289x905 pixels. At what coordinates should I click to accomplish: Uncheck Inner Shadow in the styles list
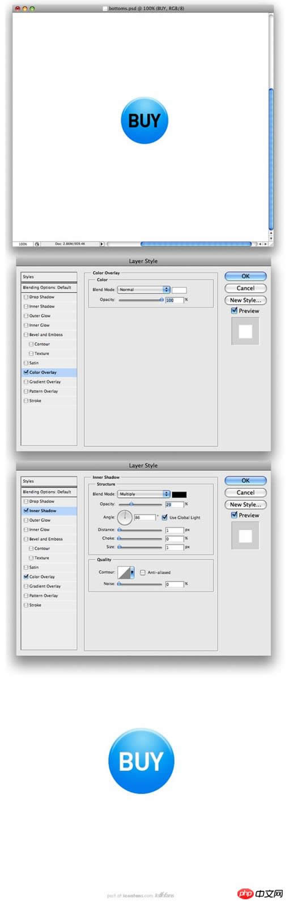26,510
